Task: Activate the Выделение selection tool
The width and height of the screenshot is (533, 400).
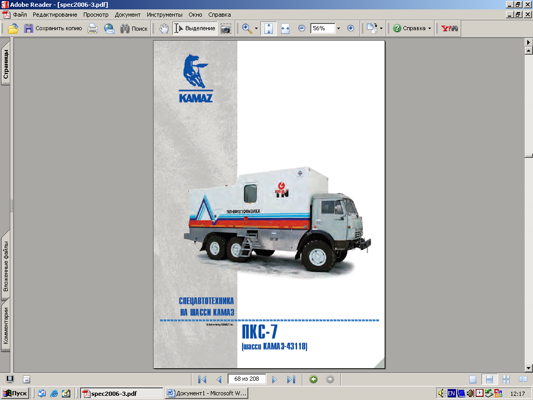Action: (x=195, y=29)
